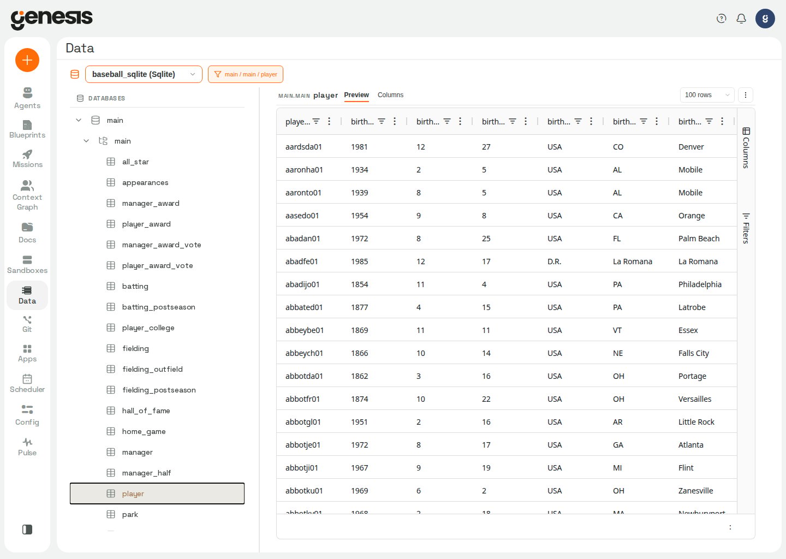Collapse the nested main schema node

86,141
